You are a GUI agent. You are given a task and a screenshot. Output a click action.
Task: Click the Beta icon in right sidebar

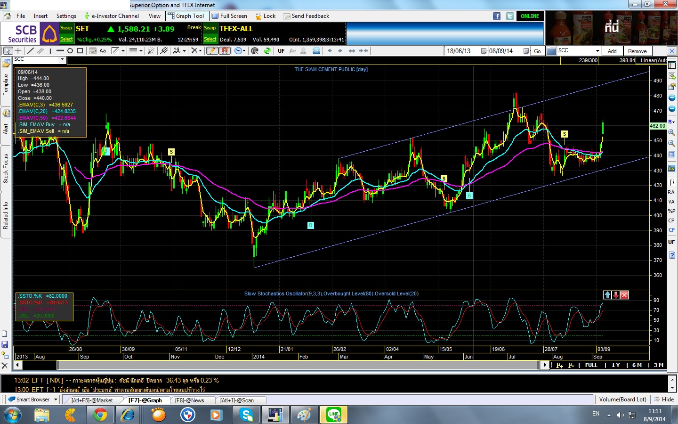coord(672,182)
